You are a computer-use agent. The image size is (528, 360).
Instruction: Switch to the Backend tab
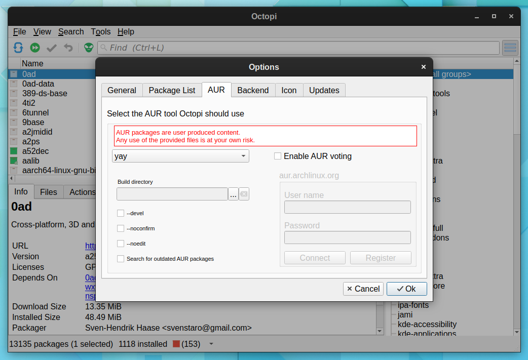click(253, 90)
